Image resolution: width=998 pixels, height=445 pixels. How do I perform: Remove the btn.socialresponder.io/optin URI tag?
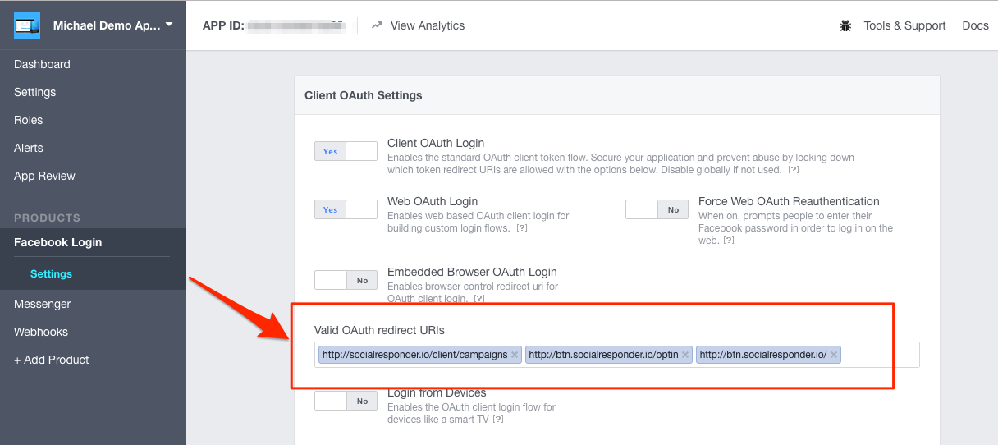pyautogui.click(x=685, y=355)
